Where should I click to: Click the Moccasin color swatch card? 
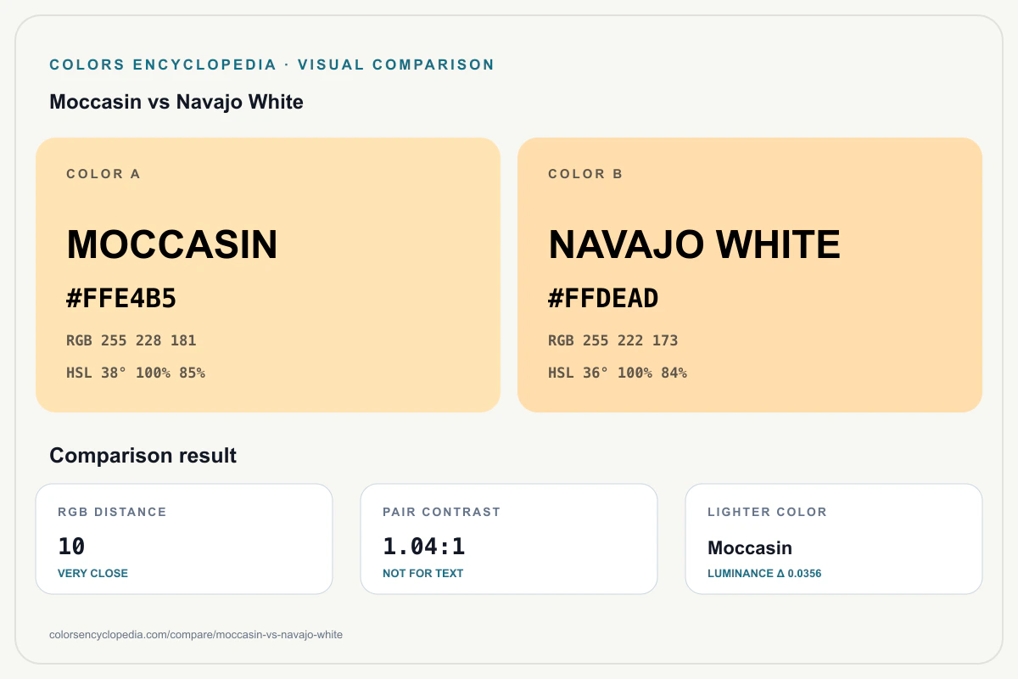[268, 275]
